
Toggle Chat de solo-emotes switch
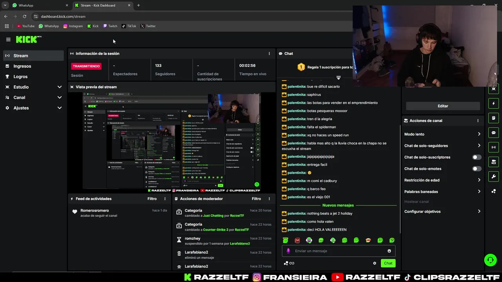point(477,169)
